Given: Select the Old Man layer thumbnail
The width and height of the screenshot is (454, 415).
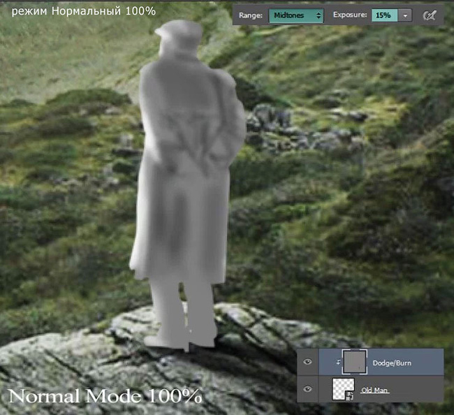Looking at the screenshot, I should pos(344,389).
